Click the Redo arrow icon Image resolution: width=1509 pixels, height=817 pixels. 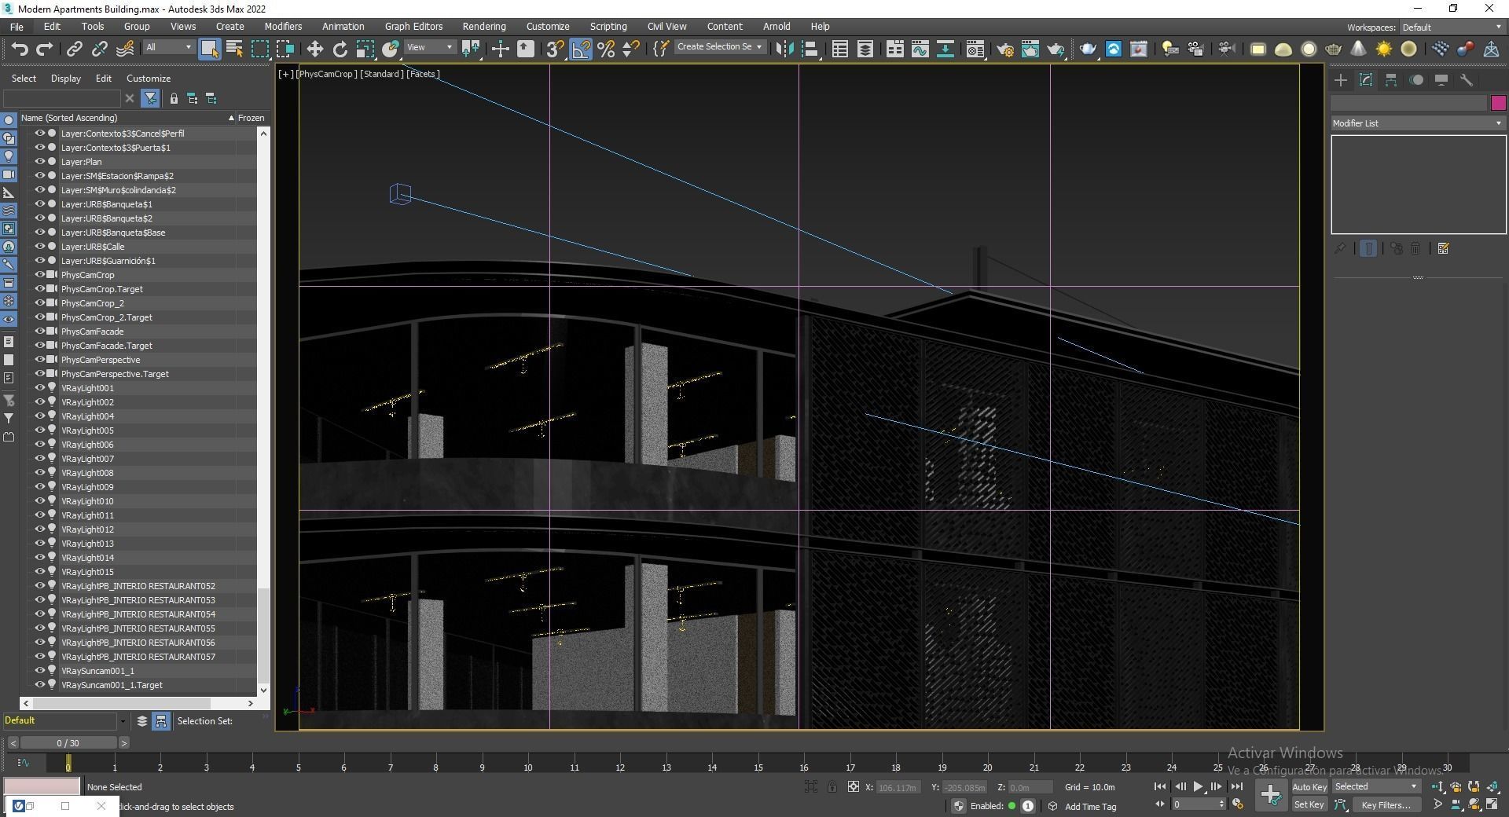[45, 49]
